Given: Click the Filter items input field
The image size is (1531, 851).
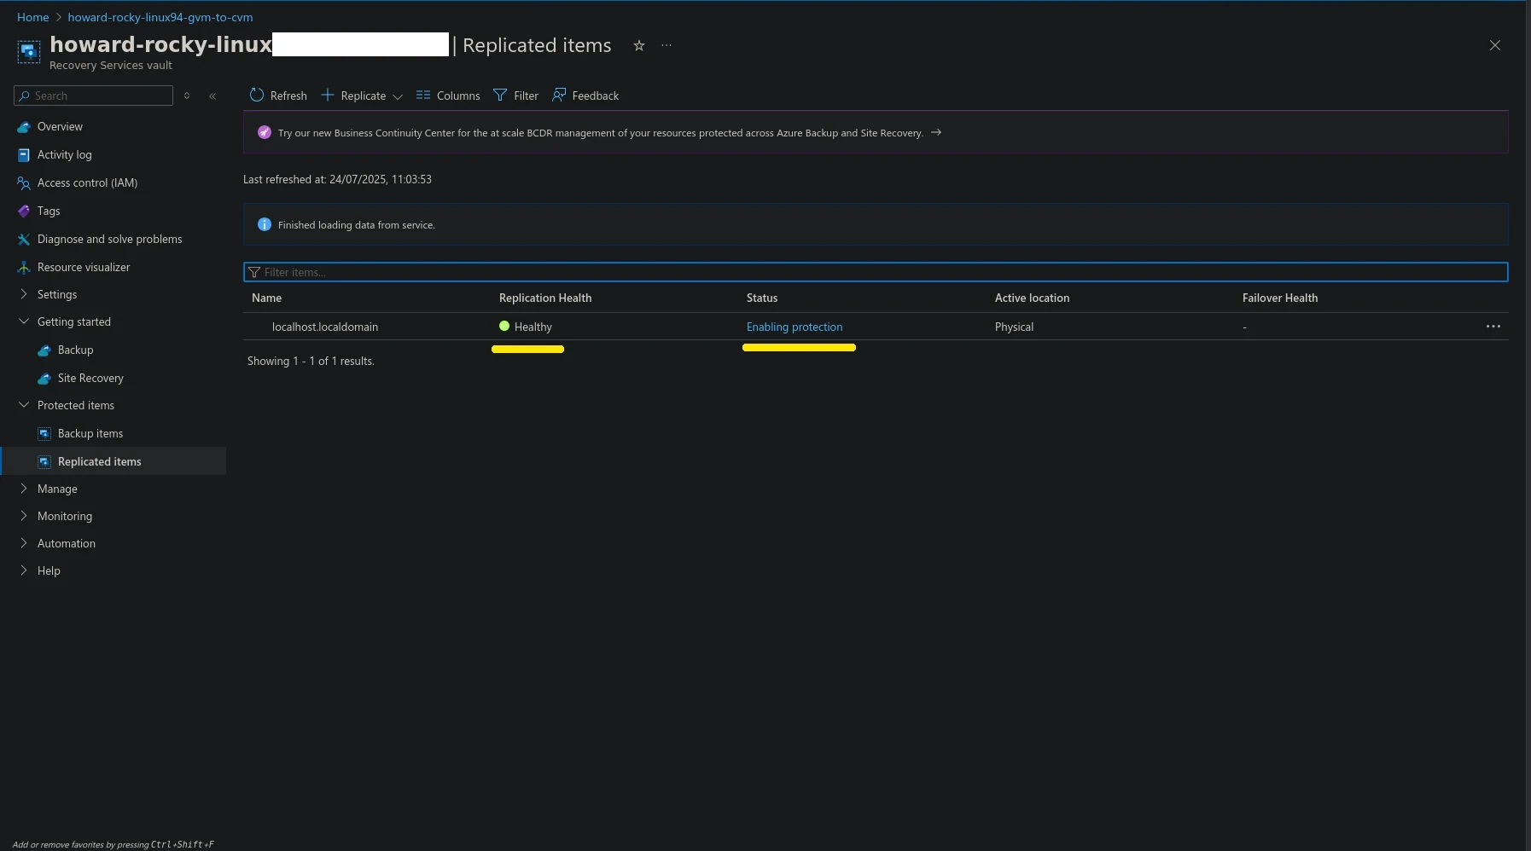Looking at the screenshot, I should (x=876, y=272).
